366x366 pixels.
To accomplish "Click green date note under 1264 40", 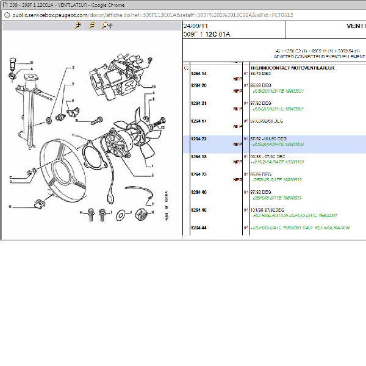I will pos(277,198).
